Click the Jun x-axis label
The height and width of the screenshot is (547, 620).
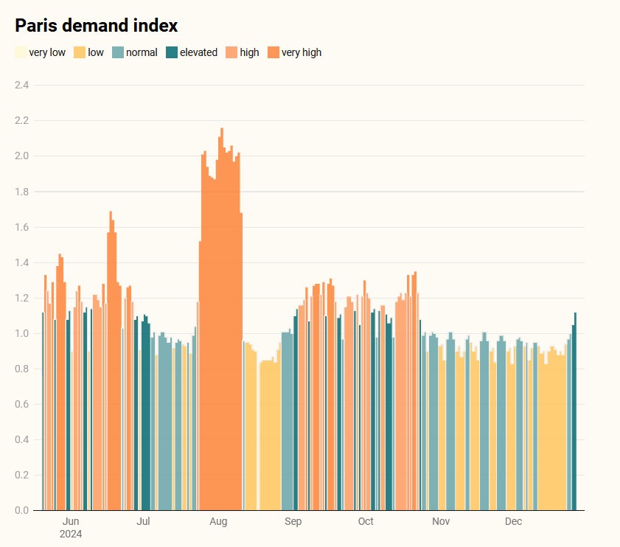click(x=71, y=521)
